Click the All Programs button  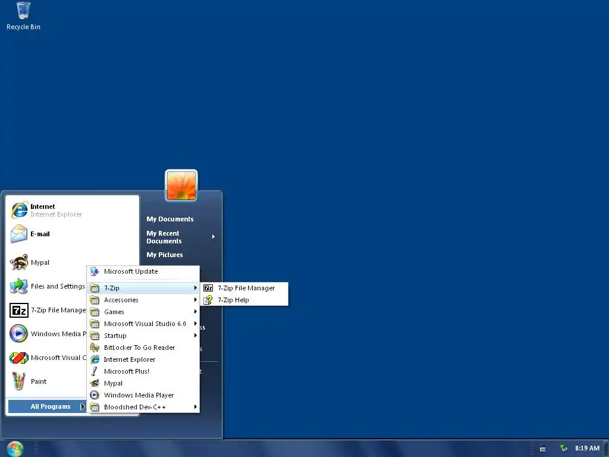tap(46, 406)
